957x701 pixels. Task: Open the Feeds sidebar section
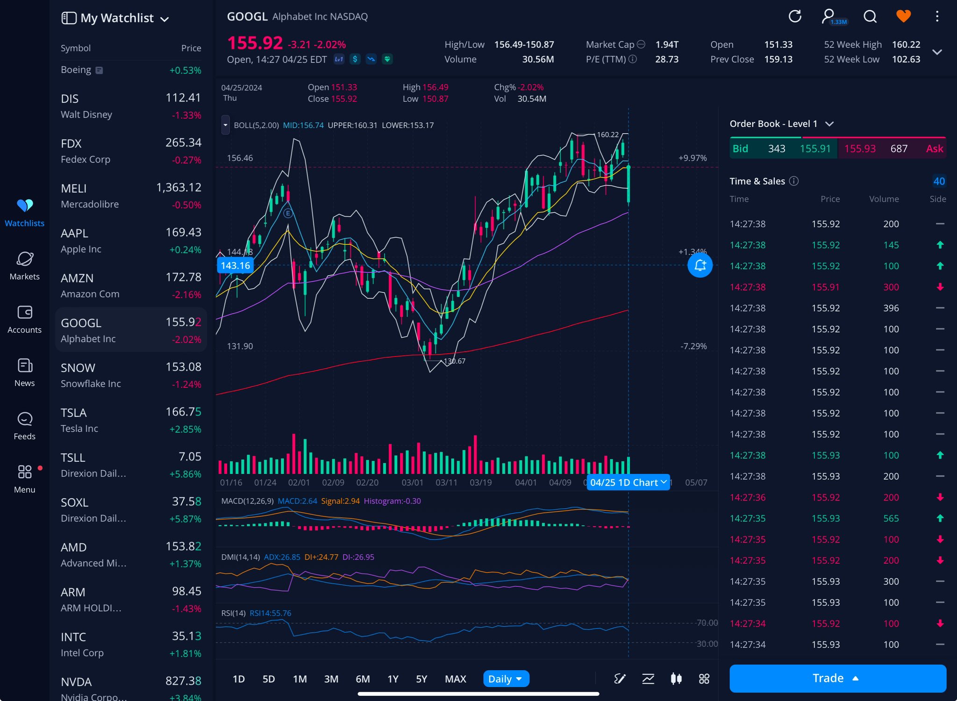pyautogui.click(x=25, y=426)
